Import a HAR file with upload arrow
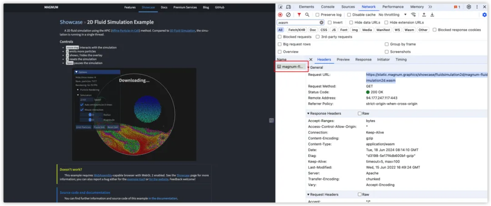 424,15
